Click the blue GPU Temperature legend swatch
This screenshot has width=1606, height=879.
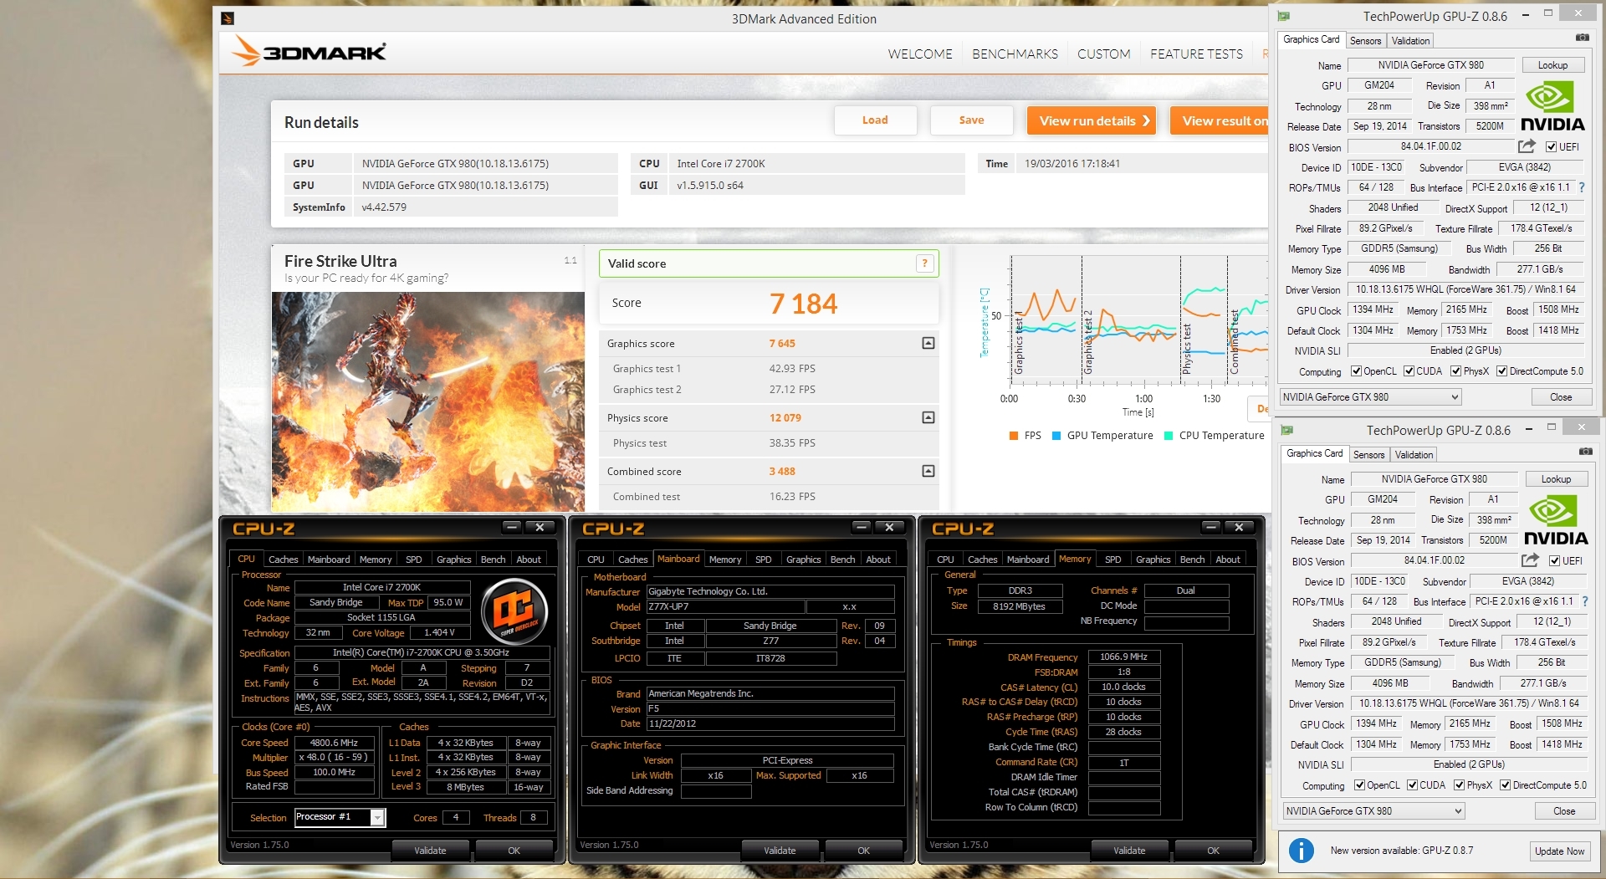coord(1056,436)
